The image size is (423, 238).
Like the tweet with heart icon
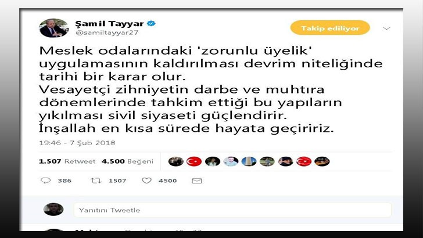pyautogui.click(x=146, y=181)
